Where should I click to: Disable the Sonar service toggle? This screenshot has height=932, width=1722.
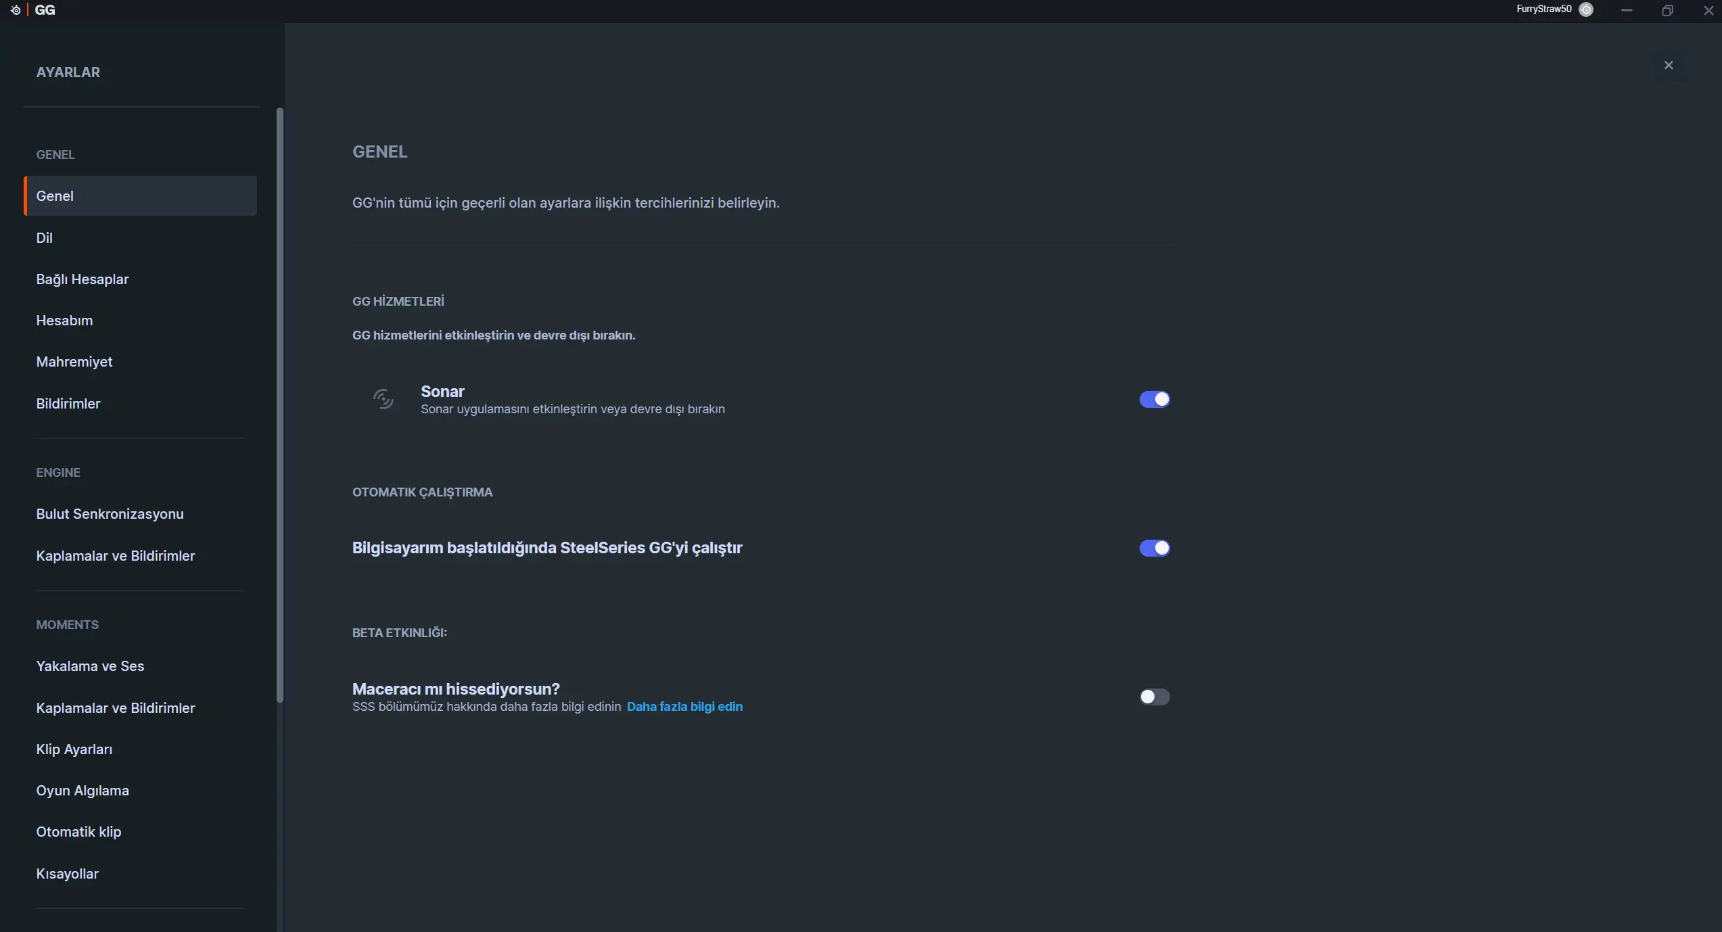1155,399
